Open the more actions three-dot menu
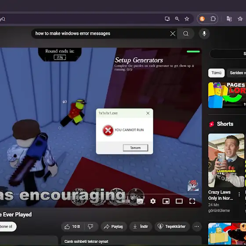The height and width of the screenshot is (246, 246). [197, 227]
